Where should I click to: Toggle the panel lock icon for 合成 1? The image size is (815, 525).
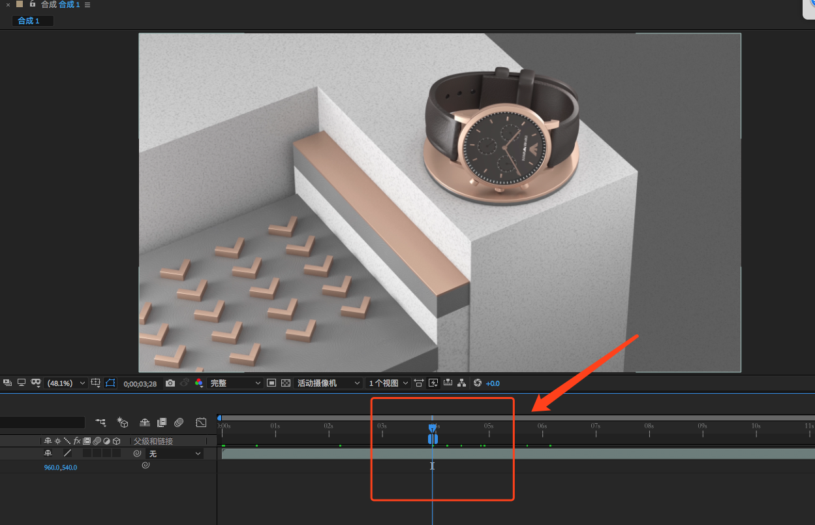(33, 5)
